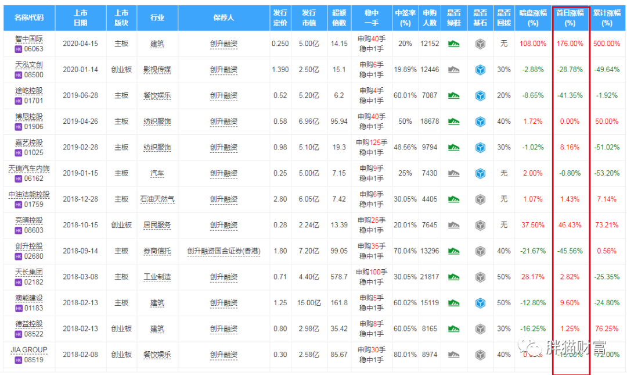
Task: Click the green shoe icon for 智中国际
Action: pos(453,44)
